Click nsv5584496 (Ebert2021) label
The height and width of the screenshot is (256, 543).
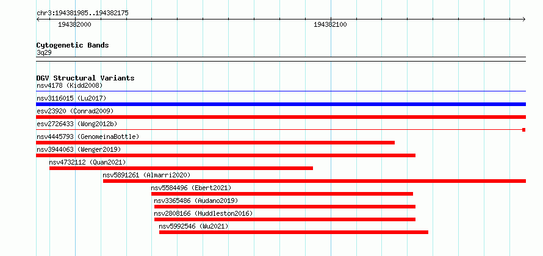(x=191, y=188)
